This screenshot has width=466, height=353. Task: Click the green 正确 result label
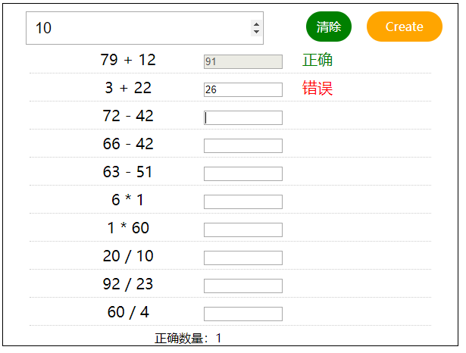317,61
